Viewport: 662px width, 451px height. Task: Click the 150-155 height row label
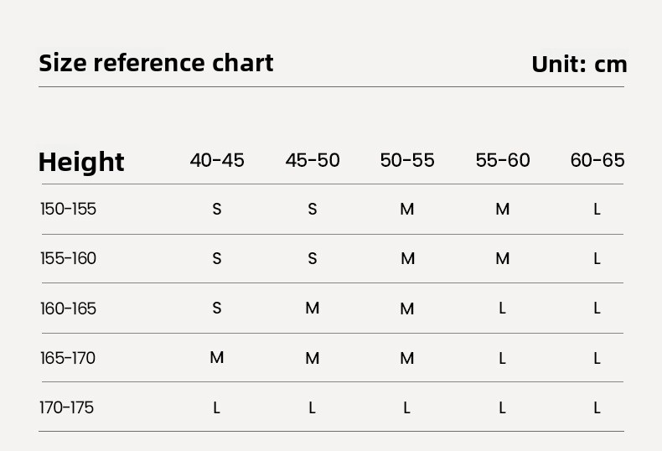click(68, 209)
